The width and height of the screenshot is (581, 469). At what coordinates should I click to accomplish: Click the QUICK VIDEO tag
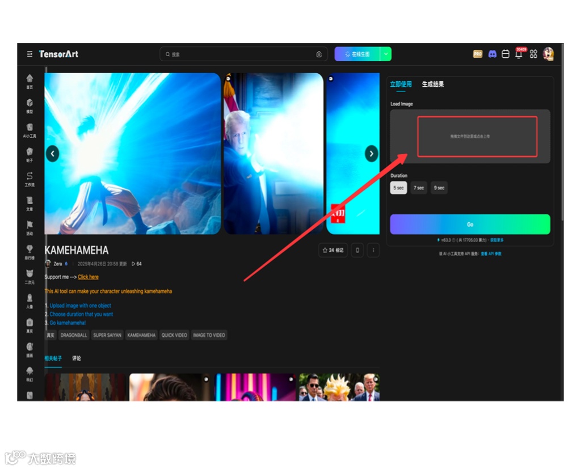[x=174, y=335]
